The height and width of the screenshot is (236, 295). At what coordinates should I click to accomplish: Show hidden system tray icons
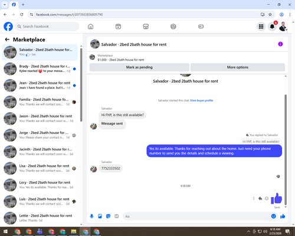coord(248,231)
